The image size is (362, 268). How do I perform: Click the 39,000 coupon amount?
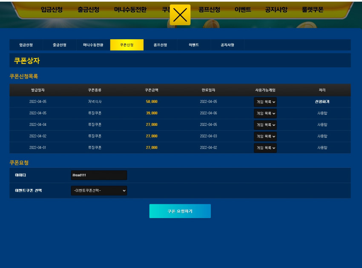[x=152, y=113]
